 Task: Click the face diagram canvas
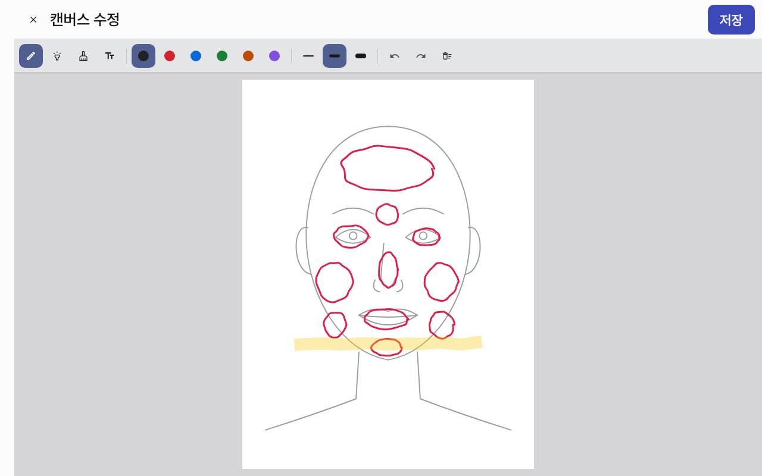[388, 274]
